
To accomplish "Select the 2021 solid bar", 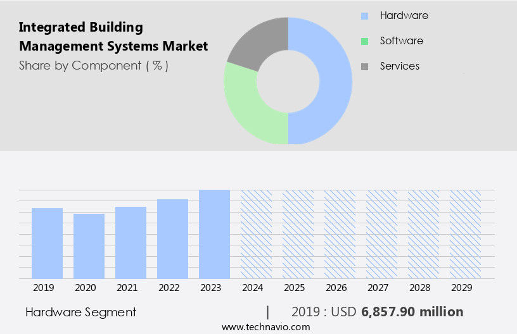I will (131, 243).
